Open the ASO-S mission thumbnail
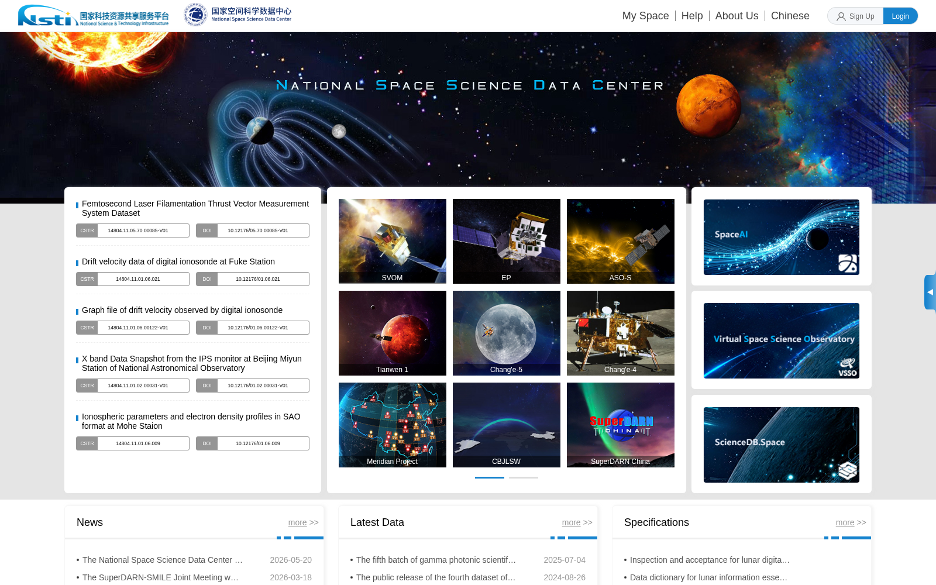The height and width of the screenshot is (585, 936). point(621,241)
